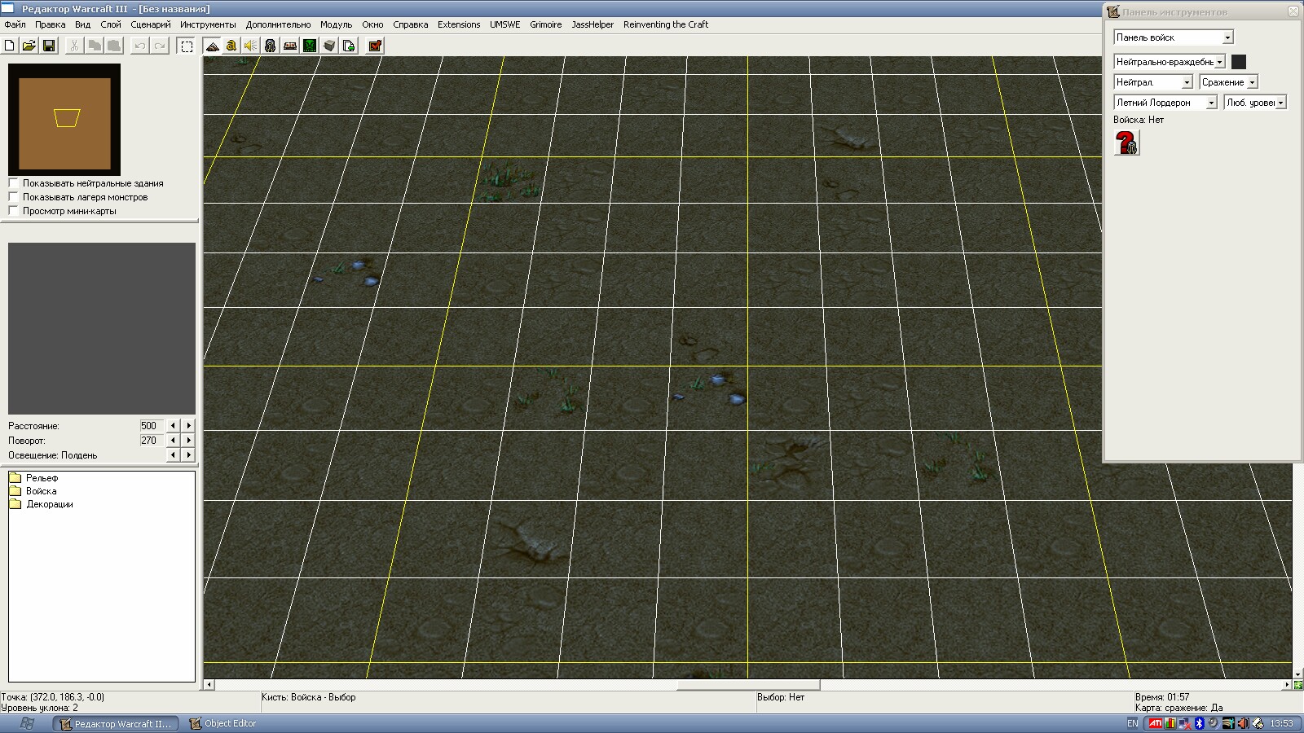Click the Paste toolbar icon
1304x733 pixels.
click(114, 46)
